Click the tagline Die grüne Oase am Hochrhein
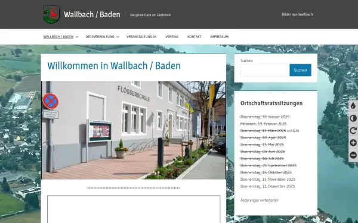The image size is (358, 223). point(150,15)
